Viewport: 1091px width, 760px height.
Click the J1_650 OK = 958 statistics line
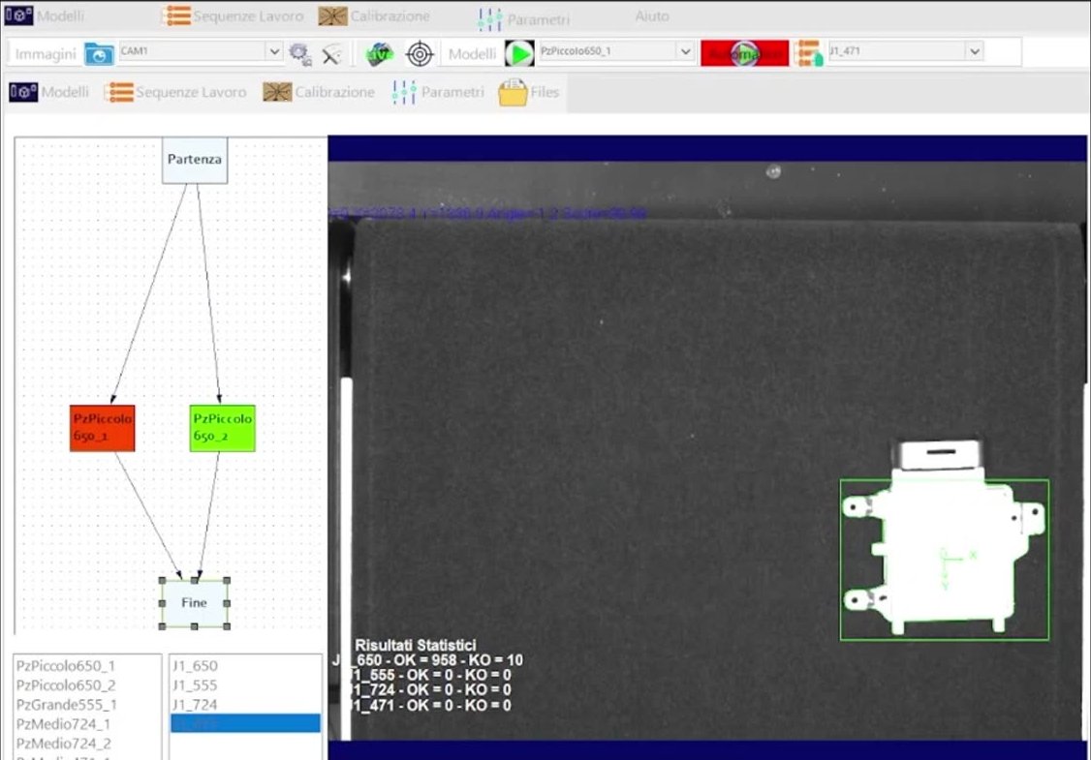(x=428, y=660)
